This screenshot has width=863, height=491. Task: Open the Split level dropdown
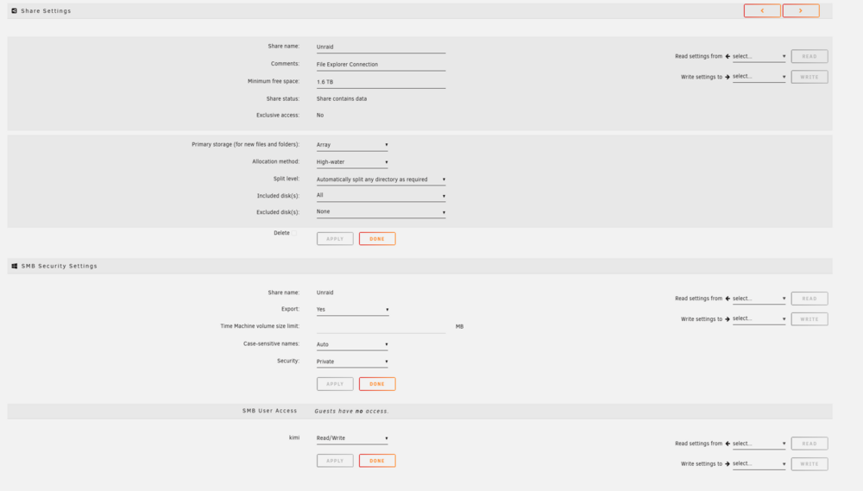point(381,179)
